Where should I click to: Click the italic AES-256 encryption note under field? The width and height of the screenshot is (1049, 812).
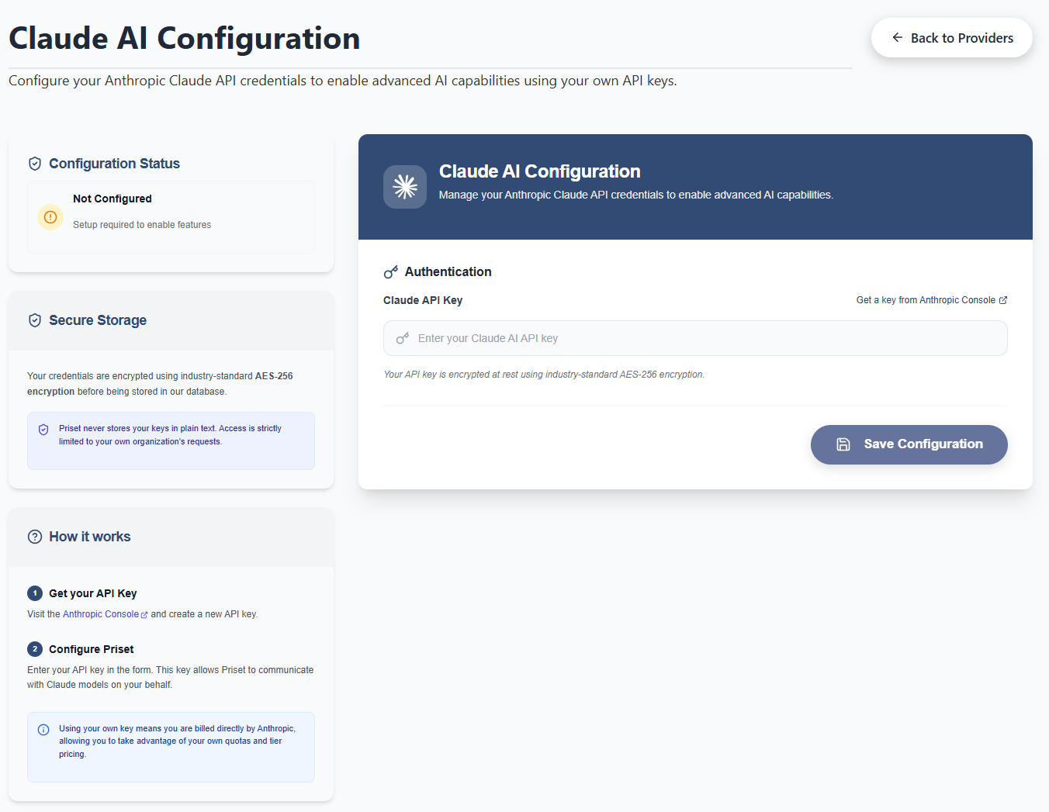[x=544, y=375]
